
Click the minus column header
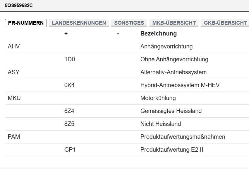click(x=118, y=34)
